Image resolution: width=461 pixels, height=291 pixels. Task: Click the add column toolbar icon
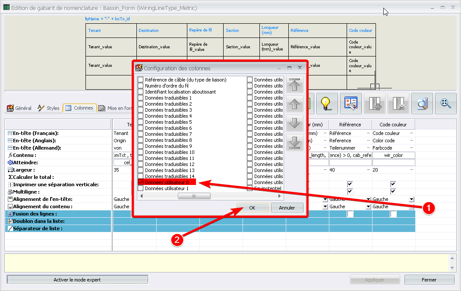click(x=375, y=103)
